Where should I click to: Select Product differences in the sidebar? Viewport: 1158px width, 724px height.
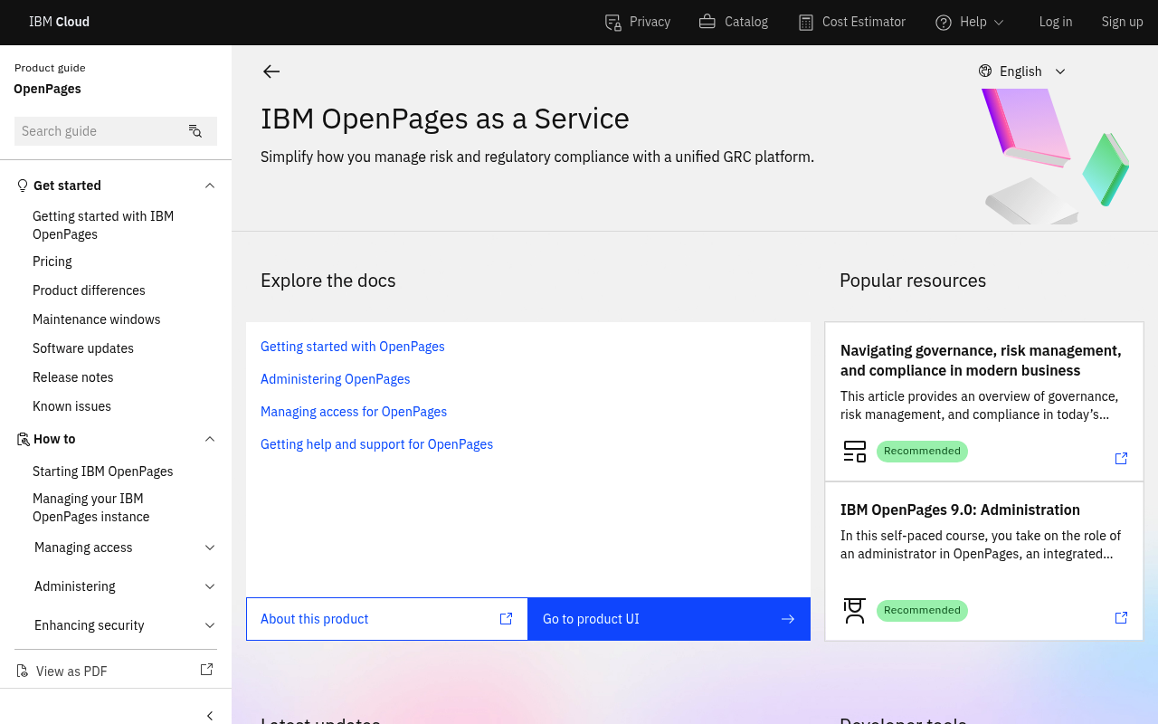coord(89,291)
